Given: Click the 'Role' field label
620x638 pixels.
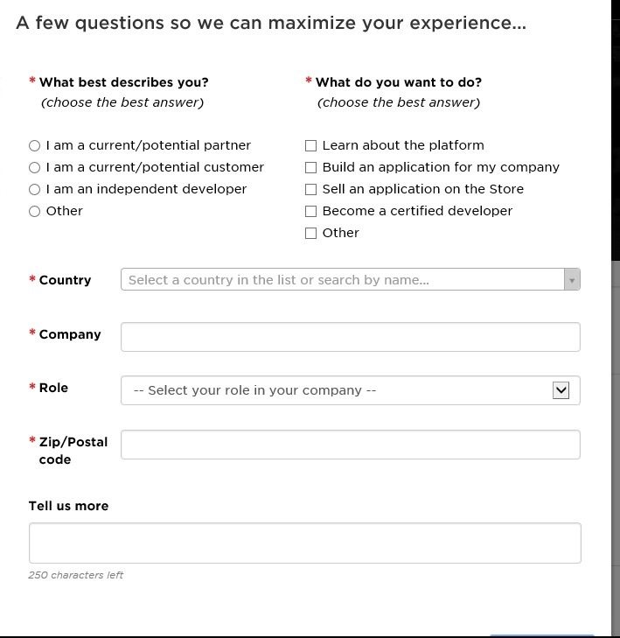Looking at the screenshot, I should [x=53, y=388].
